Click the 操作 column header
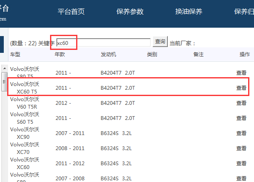Image resolution: width=254 pixels, height=182 pixels. tap(245, 55)
